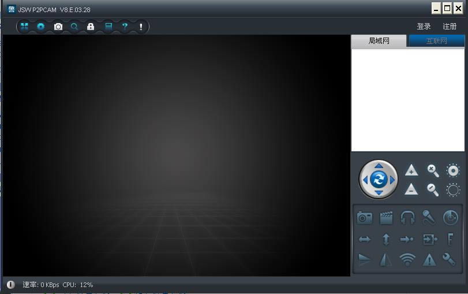Image resolution: width=468 pixels, height=294 pixels.
Task: Click the magnifier search icon in top toolbar
Action: pyautogui.click(x=74, y=27)
